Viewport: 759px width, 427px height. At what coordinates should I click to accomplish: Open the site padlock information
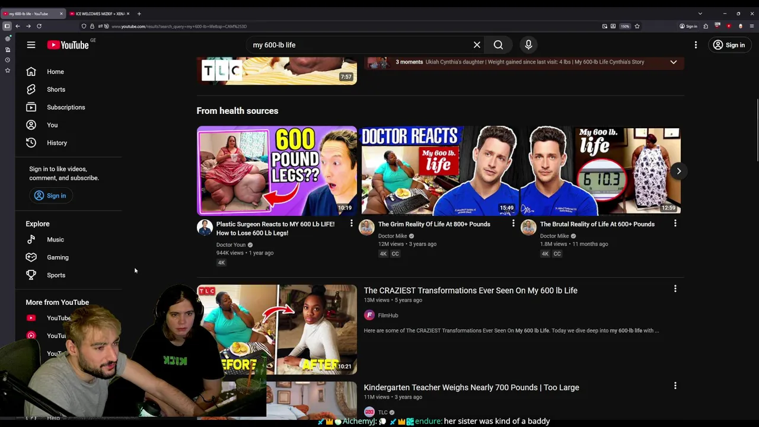click(x=92, y=26)
